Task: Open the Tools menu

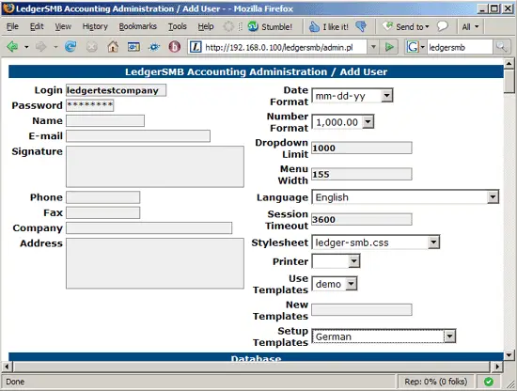Action: click(178, 26)
